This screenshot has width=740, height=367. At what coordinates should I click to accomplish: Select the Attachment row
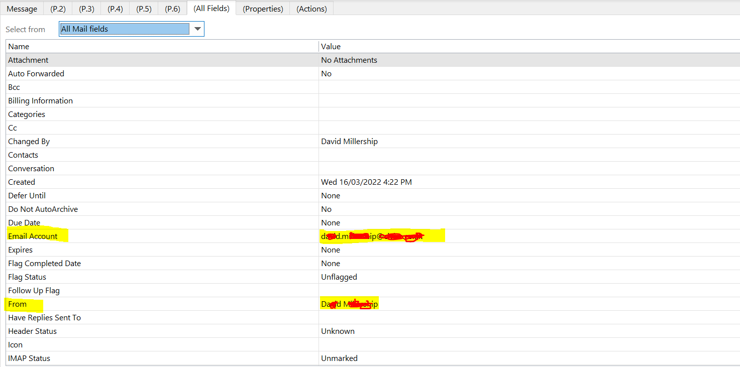tap(373, 60)
